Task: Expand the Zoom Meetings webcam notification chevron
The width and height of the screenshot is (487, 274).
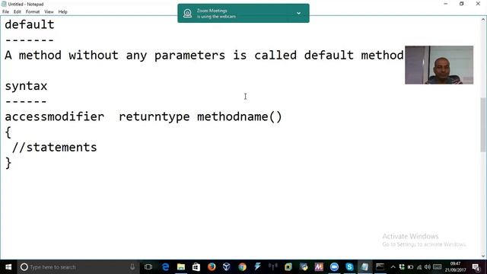Action: pos(298,14)
